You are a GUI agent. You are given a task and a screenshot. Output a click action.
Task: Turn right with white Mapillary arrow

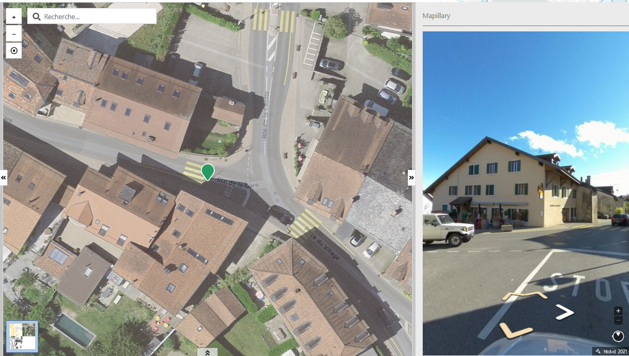(565, 312)
